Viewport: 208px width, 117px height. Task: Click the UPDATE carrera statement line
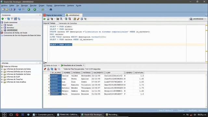click(100, 32)
